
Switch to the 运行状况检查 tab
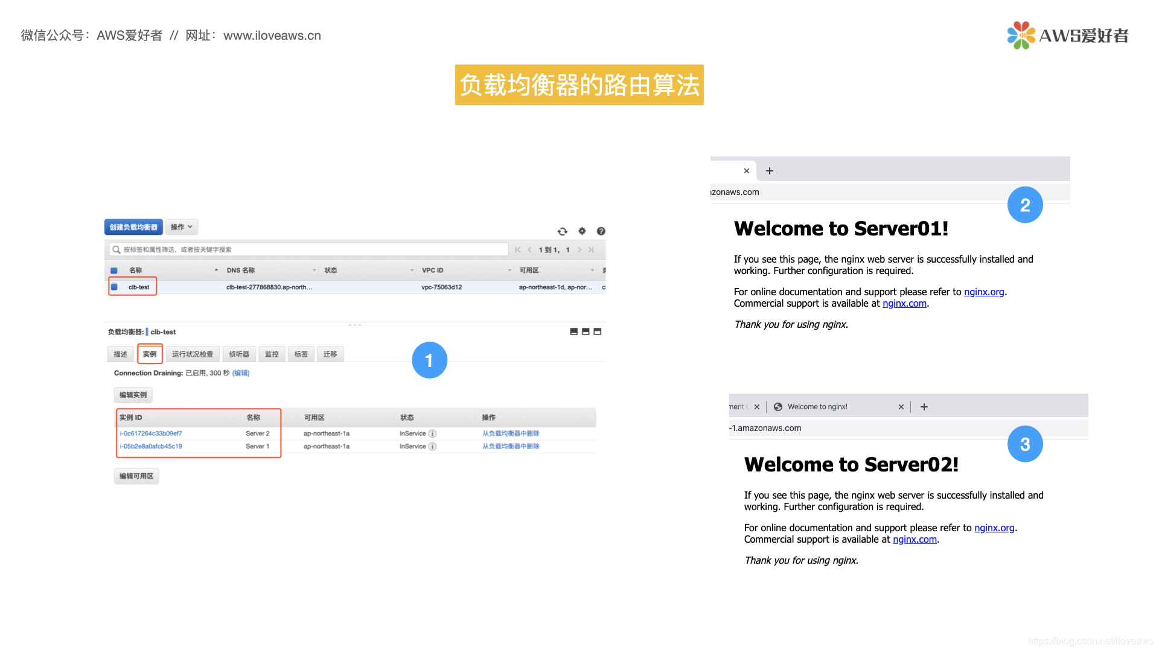coord(193,354)
